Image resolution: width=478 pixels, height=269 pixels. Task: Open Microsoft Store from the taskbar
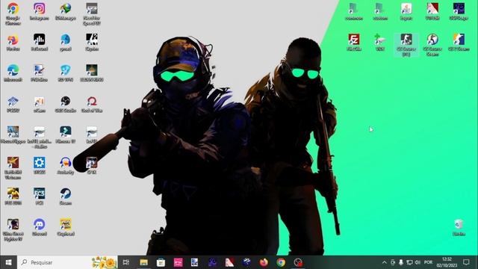tap(161, 262)
